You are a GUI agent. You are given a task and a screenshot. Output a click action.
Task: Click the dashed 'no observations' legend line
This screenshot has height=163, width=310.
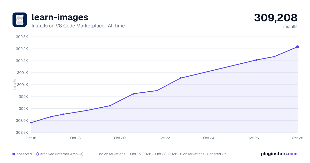click(94, 154)
